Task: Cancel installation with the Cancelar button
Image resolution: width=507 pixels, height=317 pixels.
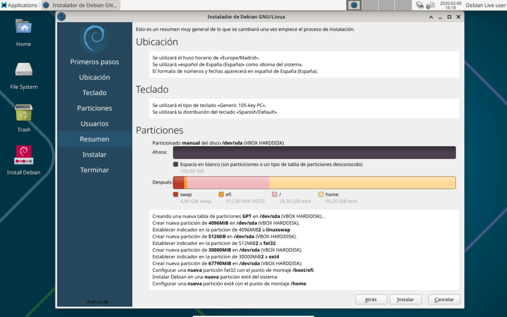Action: [x=444, y=300]
